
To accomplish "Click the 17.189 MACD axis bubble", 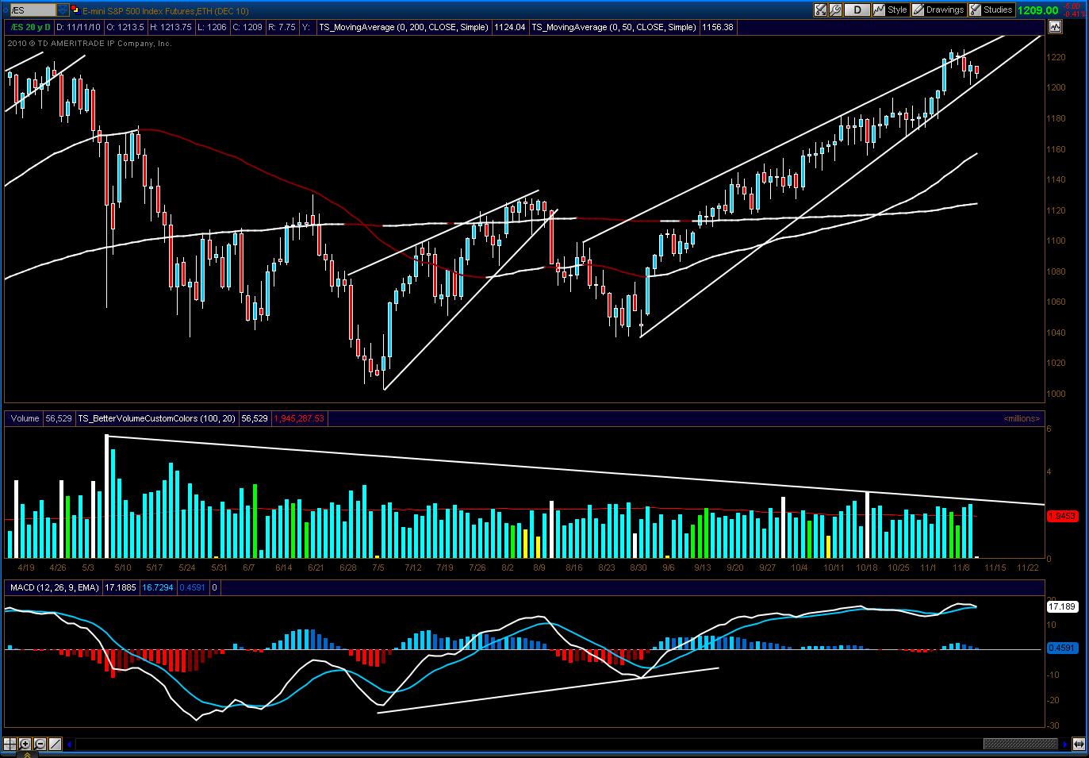I will click(x=1061, y=606).
